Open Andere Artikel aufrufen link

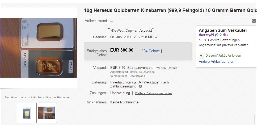pos(217,62)
